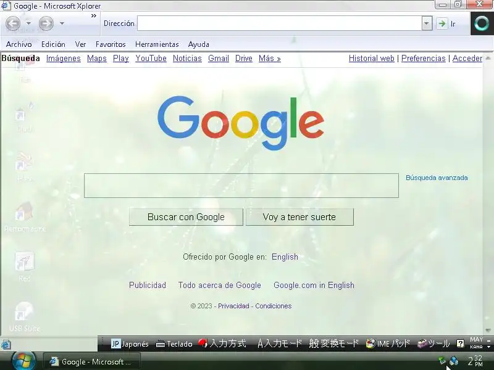
Task: Open the address bar dropdown list
Action: click(427, 23)
